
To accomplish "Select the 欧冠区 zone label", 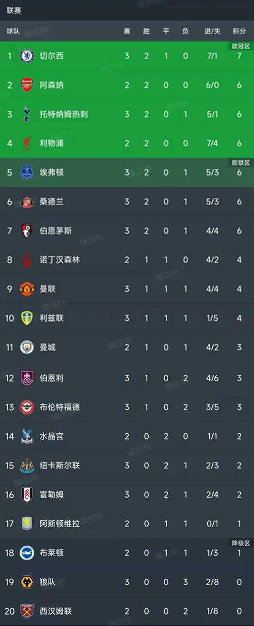I will 240,46.
